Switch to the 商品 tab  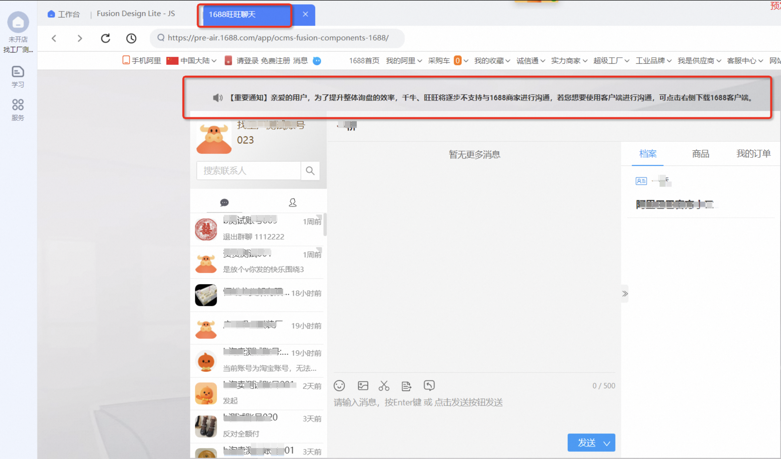[700, 154]
